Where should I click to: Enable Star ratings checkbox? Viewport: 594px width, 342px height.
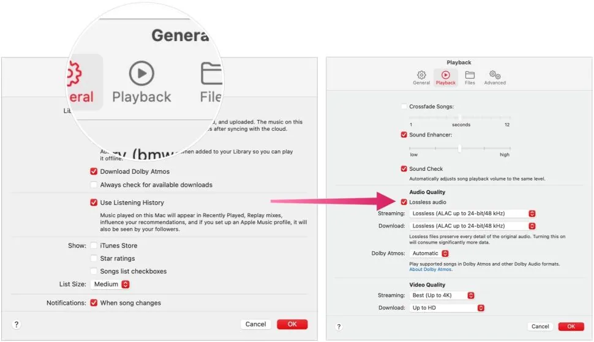point(94,258)
